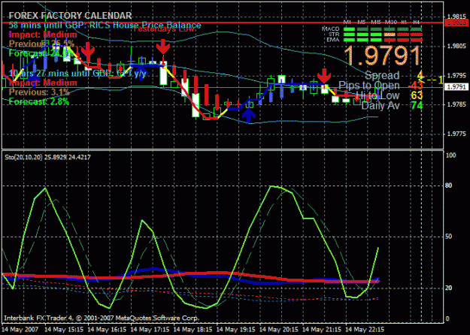Click the 50 level on stochastic scale
Image resolution: width=470 pixels, height=335 pixels.
pos(449,237)
